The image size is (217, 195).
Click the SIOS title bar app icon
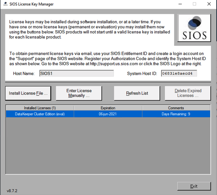pyautogui.click(x=5, y=4)
